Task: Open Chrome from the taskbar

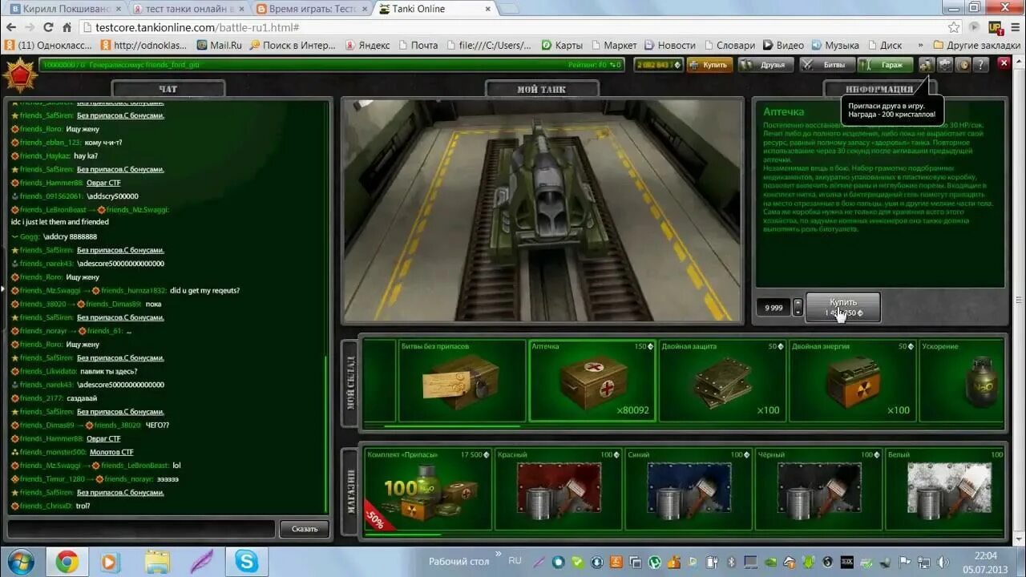Action: point(67,562)
